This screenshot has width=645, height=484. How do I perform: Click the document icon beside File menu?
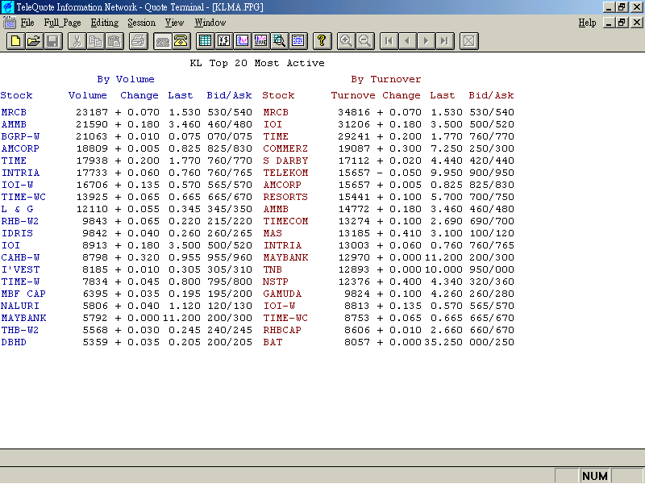click(10, 23)
